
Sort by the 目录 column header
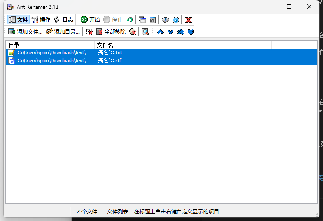tap(50, 45)
